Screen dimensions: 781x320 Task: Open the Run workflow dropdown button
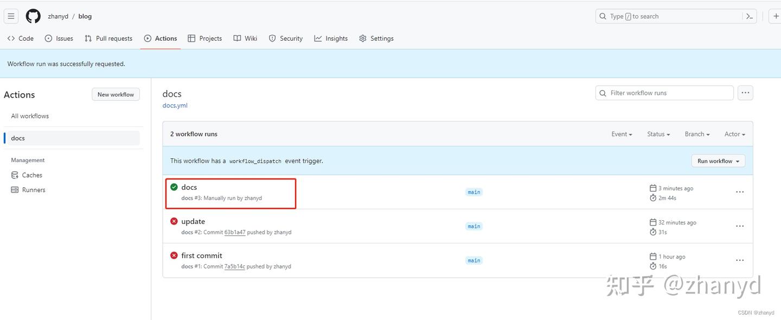[x=718, y=161]
